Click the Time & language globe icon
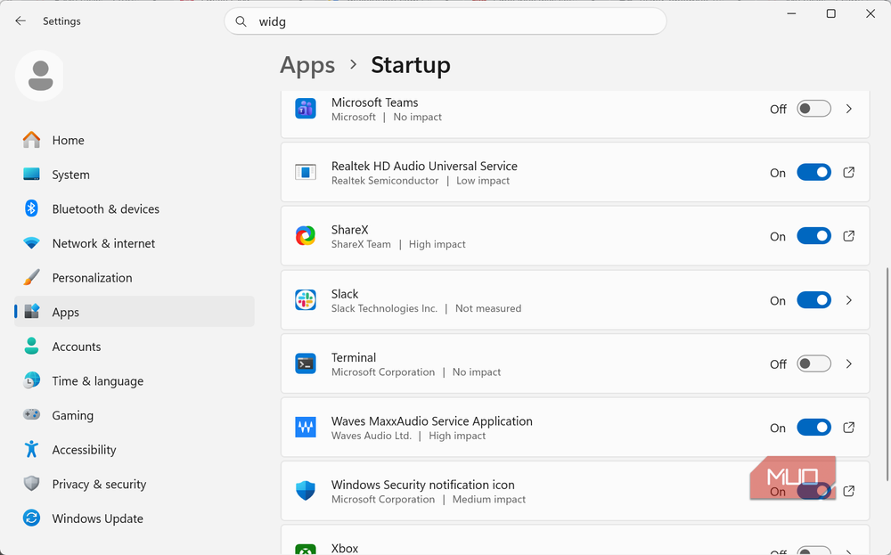The width and height of the screenshot is (891, 555). pyautogui.click(x=32, y=380)
